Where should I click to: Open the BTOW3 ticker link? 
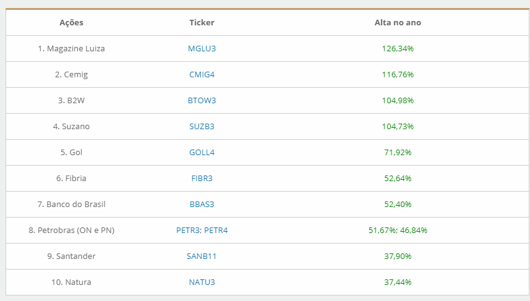click(202, 100)
